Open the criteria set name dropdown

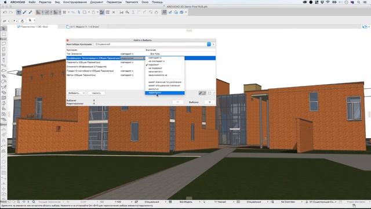(209, 44)
